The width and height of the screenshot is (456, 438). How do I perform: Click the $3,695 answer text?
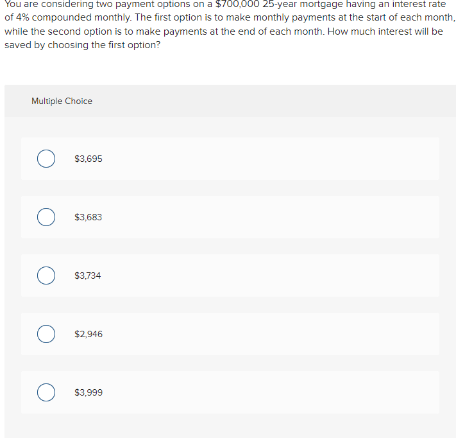(89, 159)
